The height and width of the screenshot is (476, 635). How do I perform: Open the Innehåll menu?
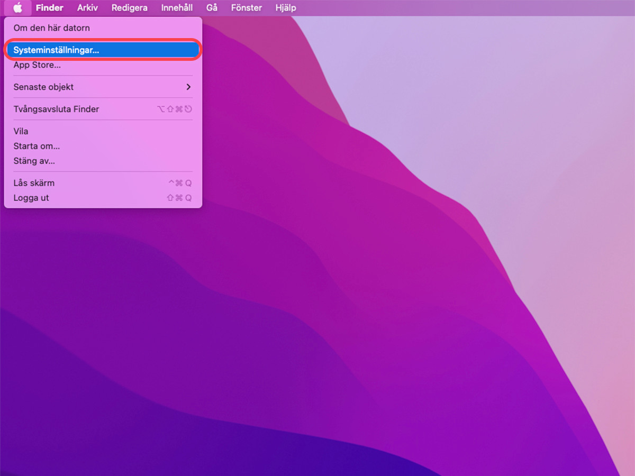pyautogui.click(x=177, y=8)
